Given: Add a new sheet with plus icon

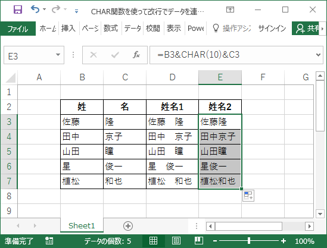Looking at the screenshot, I should tap(128, 226).
